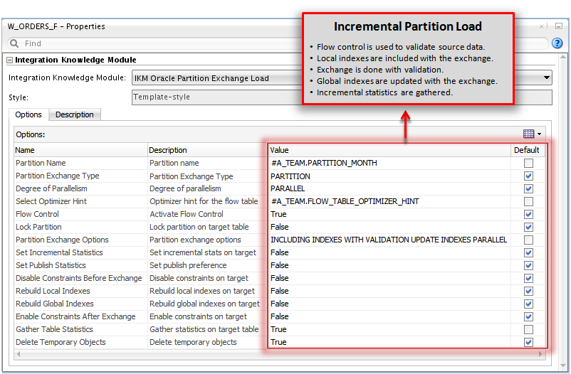The height and width of the screenshot is (374, 571).
Task: Click the horizontal scrollbar left arrow
Action: click(x=19, y=354)
